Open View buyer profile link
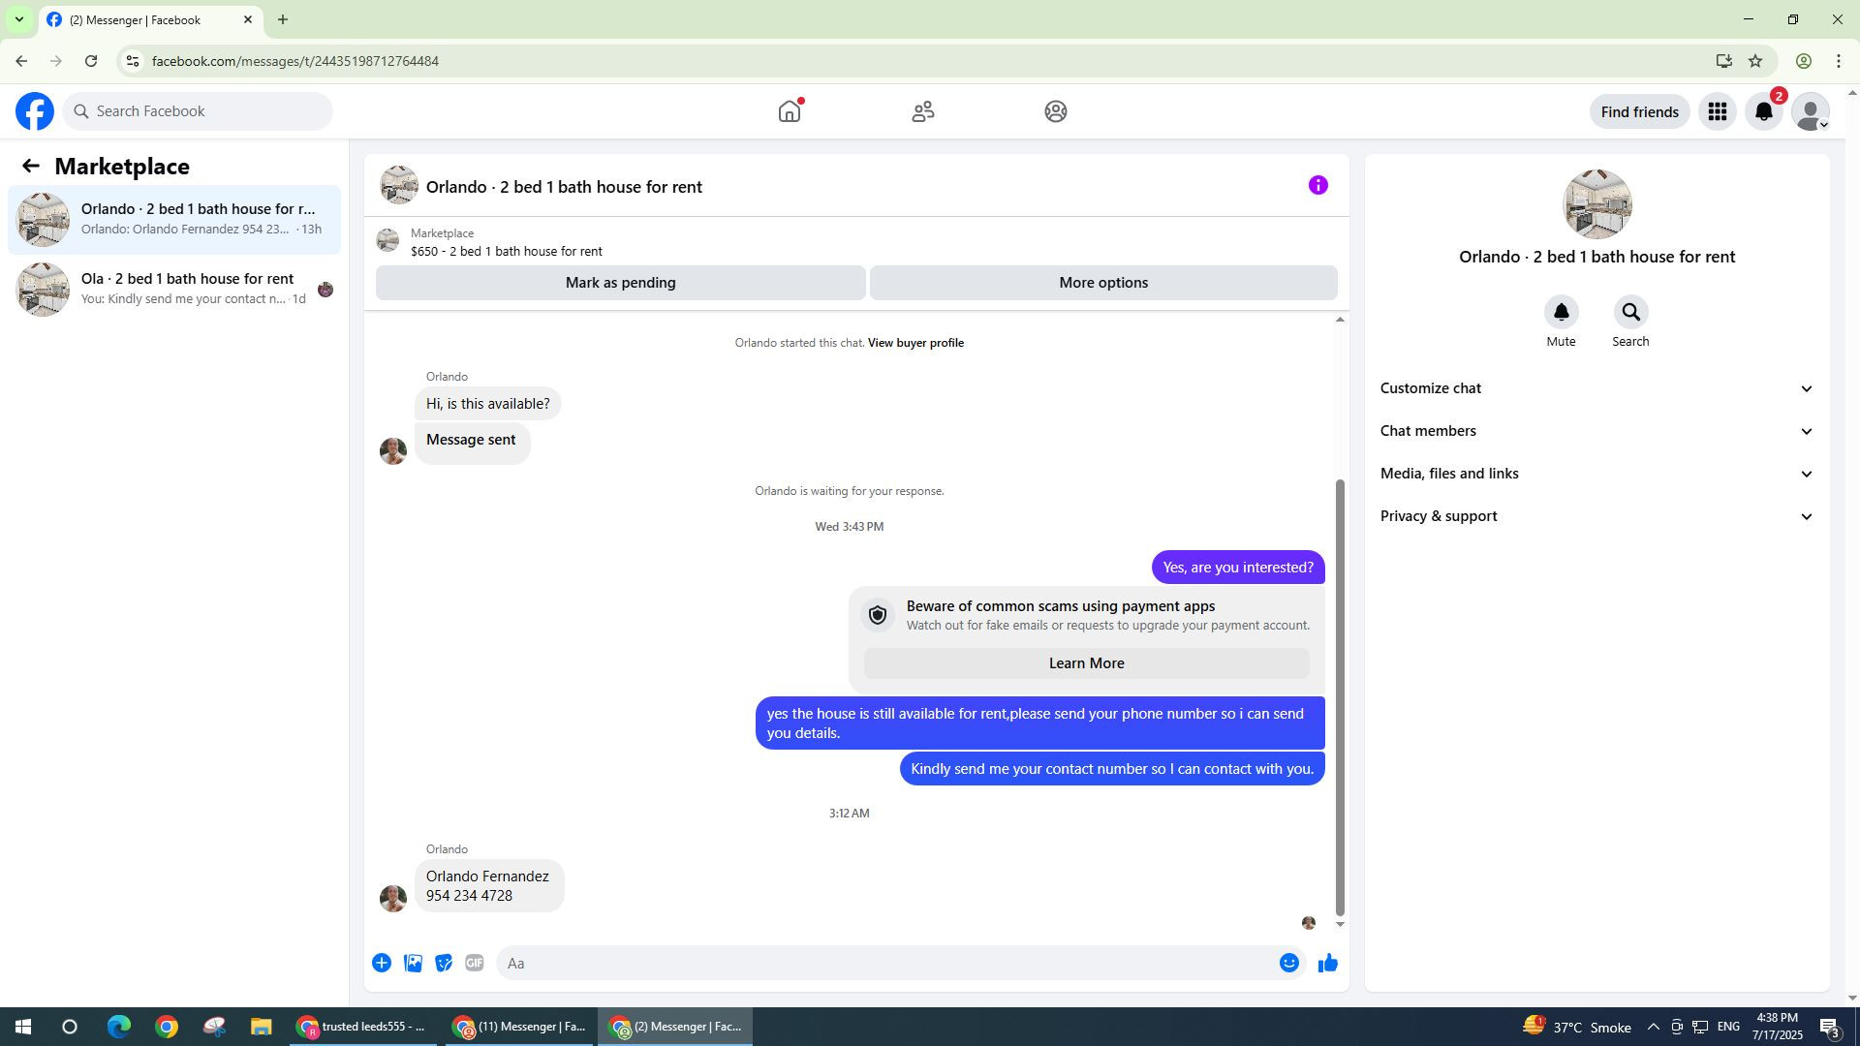1860x1046 pixels. [x=915, y=343]
